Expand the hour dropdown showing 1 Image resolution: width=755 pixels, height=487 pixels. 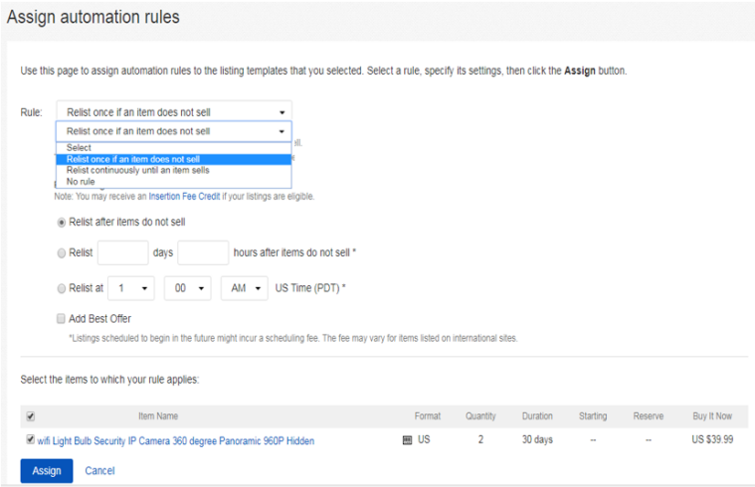click(x=131, y=288)
